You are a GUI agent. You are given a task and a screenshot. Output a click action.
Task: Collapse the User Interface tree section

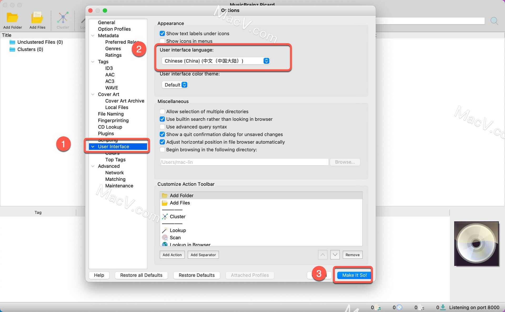[93, 147]
